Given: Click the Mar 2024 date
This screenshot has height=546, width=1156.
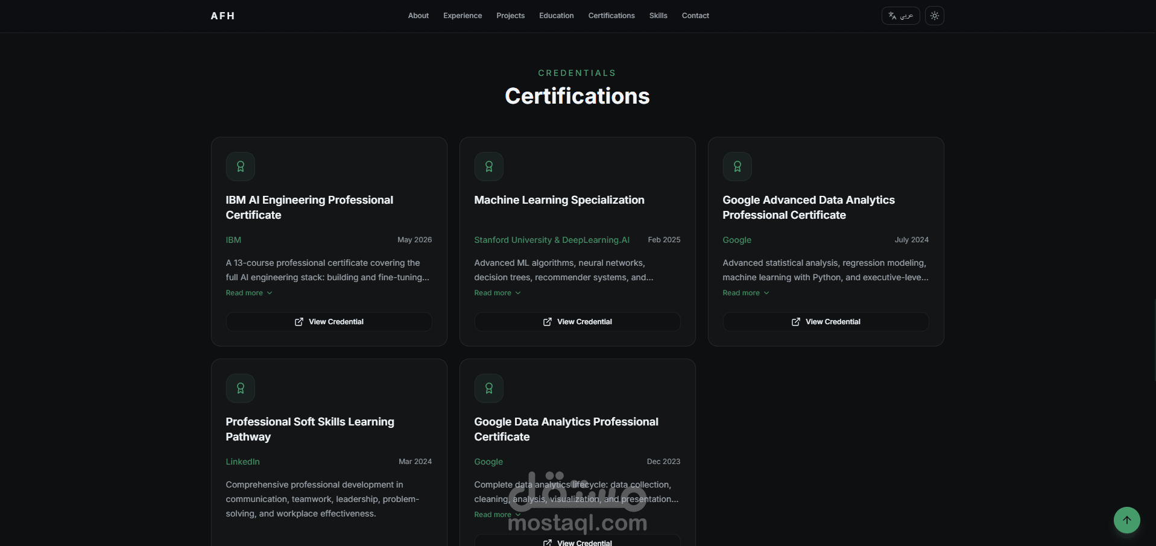Looking at the screenshot, I should pos(415,462).
